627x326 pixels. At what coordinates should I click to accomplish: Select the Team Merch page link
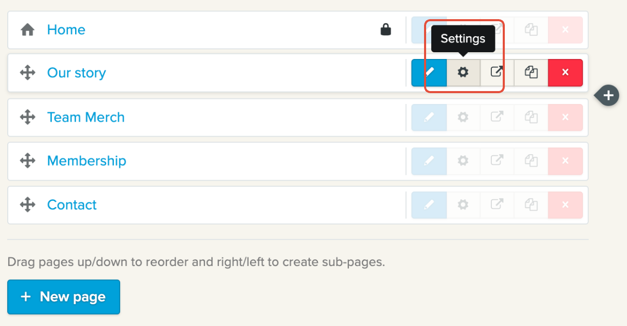(x=85, y=117)
